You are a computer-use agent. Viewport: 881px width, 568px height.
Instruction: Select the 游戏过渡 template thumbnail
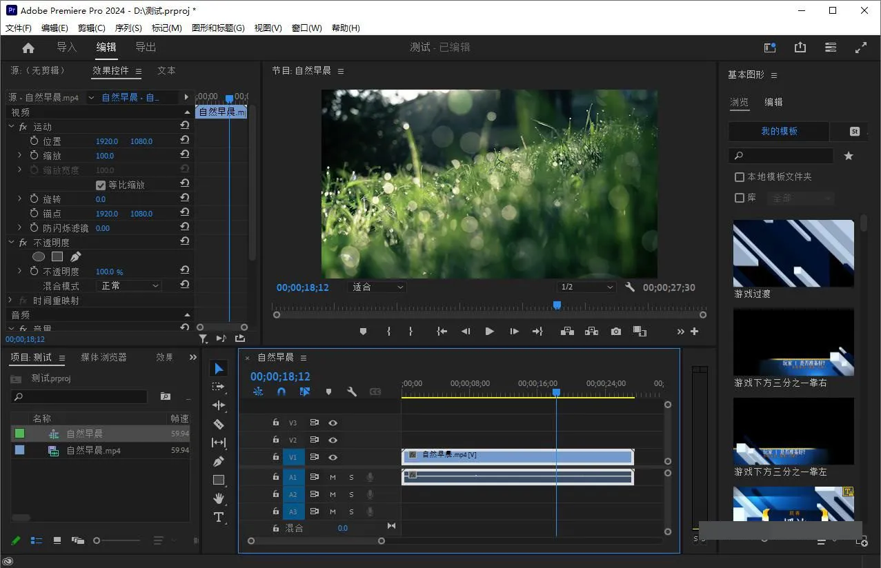(x=793, y=253)
